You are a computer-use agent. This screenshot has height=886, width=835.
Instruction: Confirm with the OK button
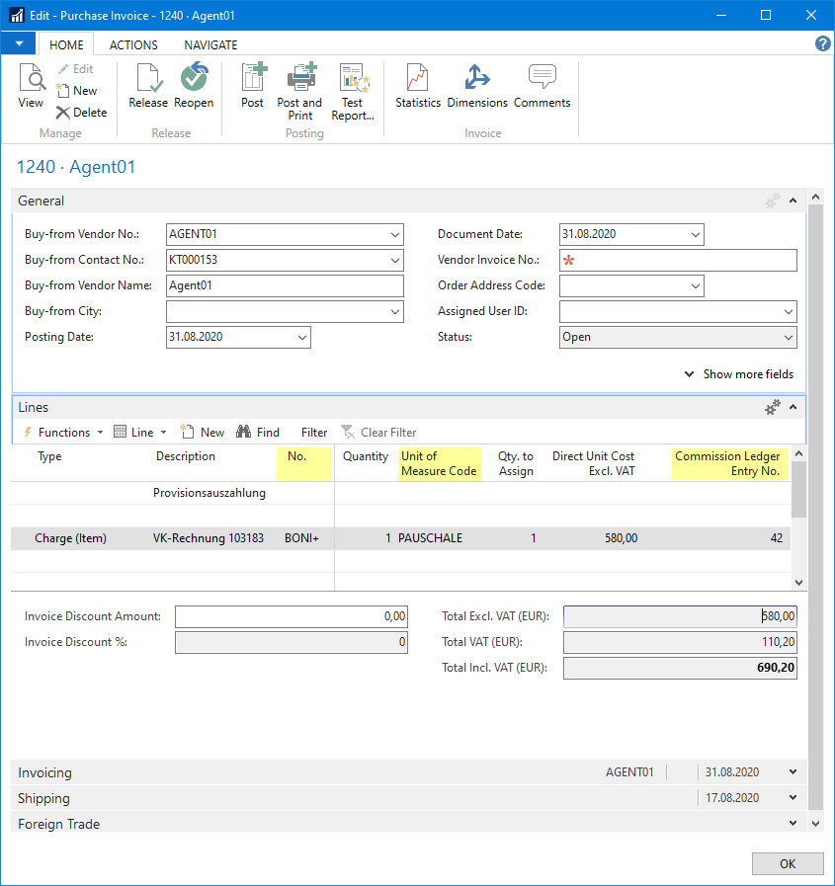coord(788,863)
